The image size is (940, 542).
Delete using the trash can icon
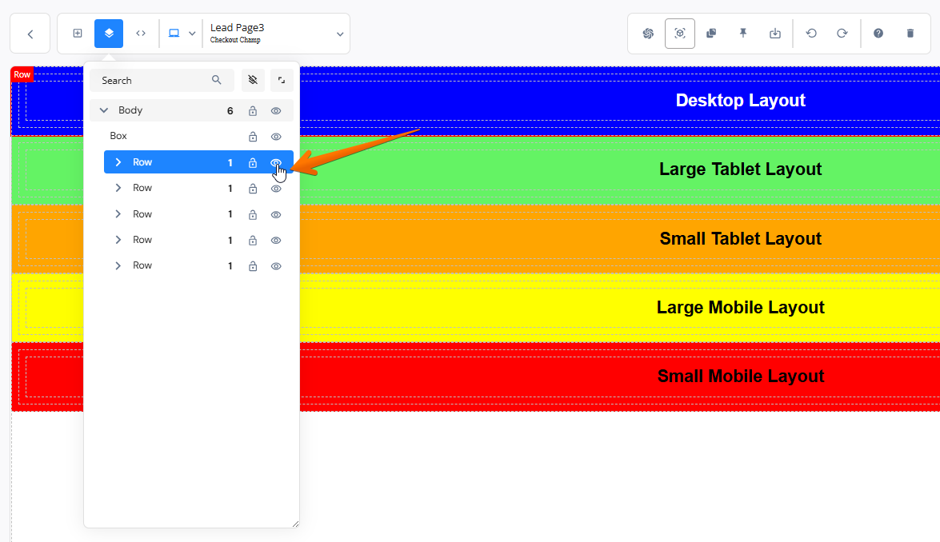pos(910,34)
